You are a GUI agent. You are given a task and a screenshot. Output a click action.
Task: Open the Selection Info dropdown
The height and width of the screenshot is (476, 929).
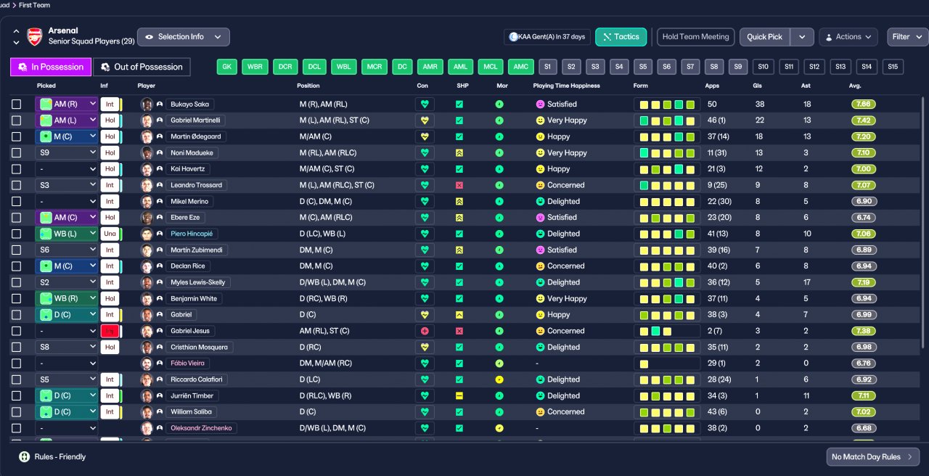coord(184,37)
